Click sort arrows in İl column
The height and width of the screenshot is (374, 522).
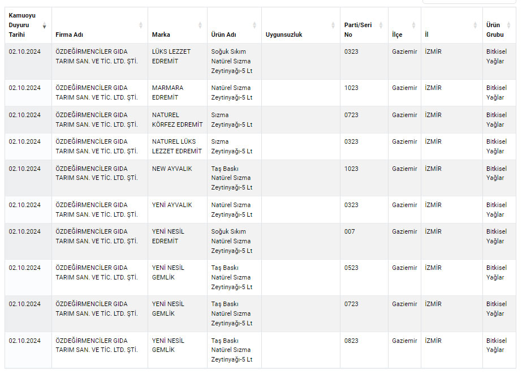click(475, 25)
